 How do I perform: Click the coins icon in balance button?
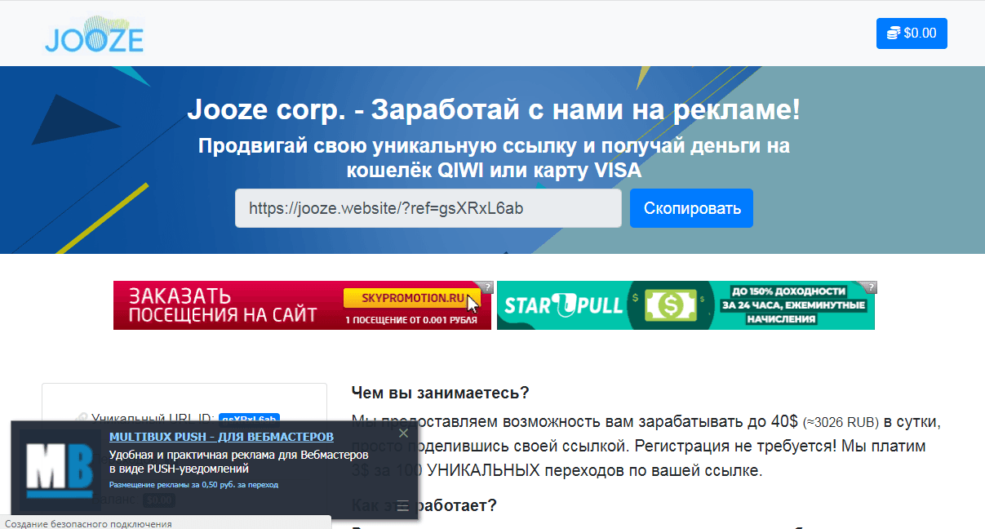click(894, 33)
